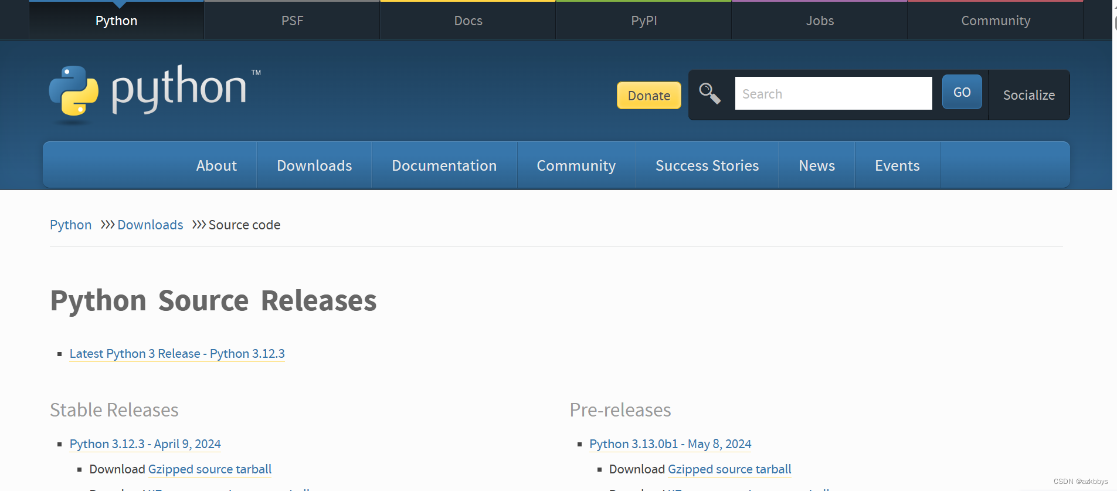Open Python 3.12.3 - April 9, 2024 link

(145, 444)
